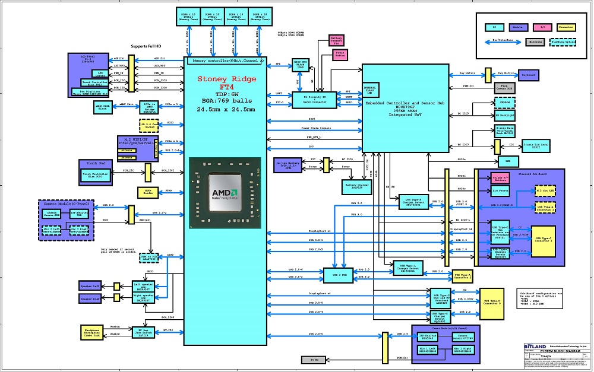Click the yellow USB Type-C Connector 0 block
Image resolution: width=594 pixels, height=372 pixels.
click(x=492, y=304)
